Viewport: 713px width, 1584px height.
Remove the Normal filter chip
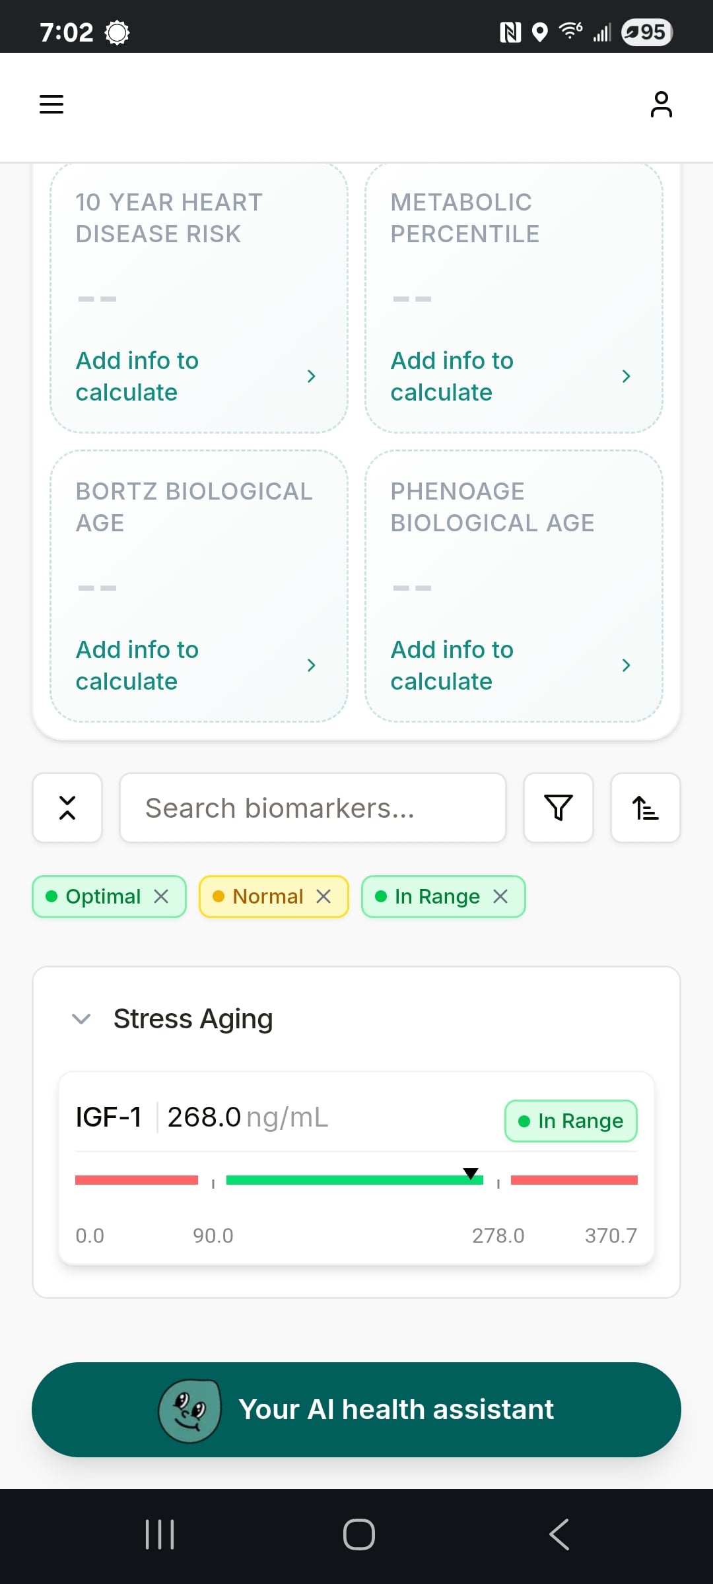(323, 896)
